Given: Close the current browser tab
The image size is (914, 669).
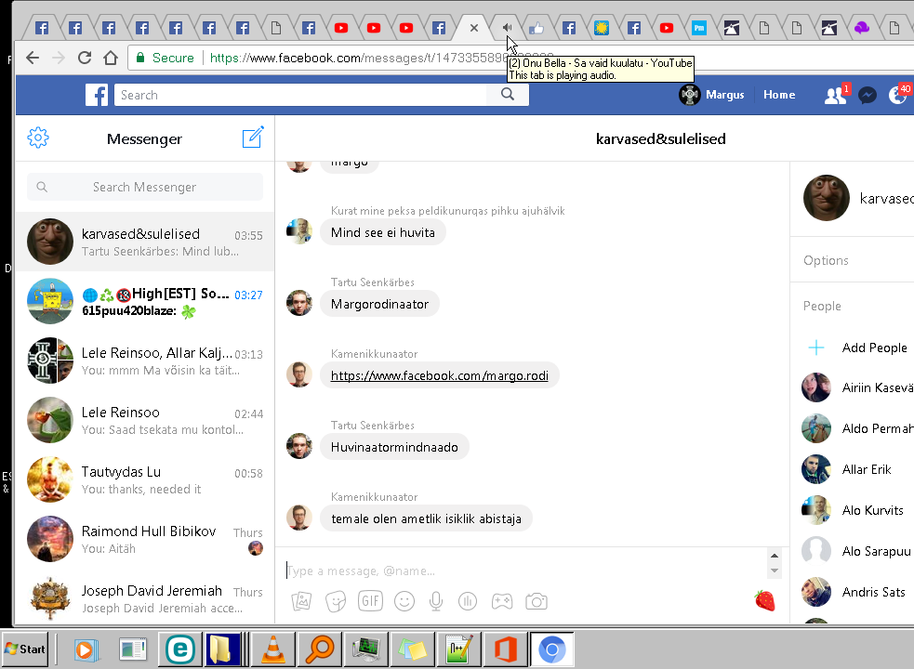Looking at the screenshot, I should [x=474, y=27].
